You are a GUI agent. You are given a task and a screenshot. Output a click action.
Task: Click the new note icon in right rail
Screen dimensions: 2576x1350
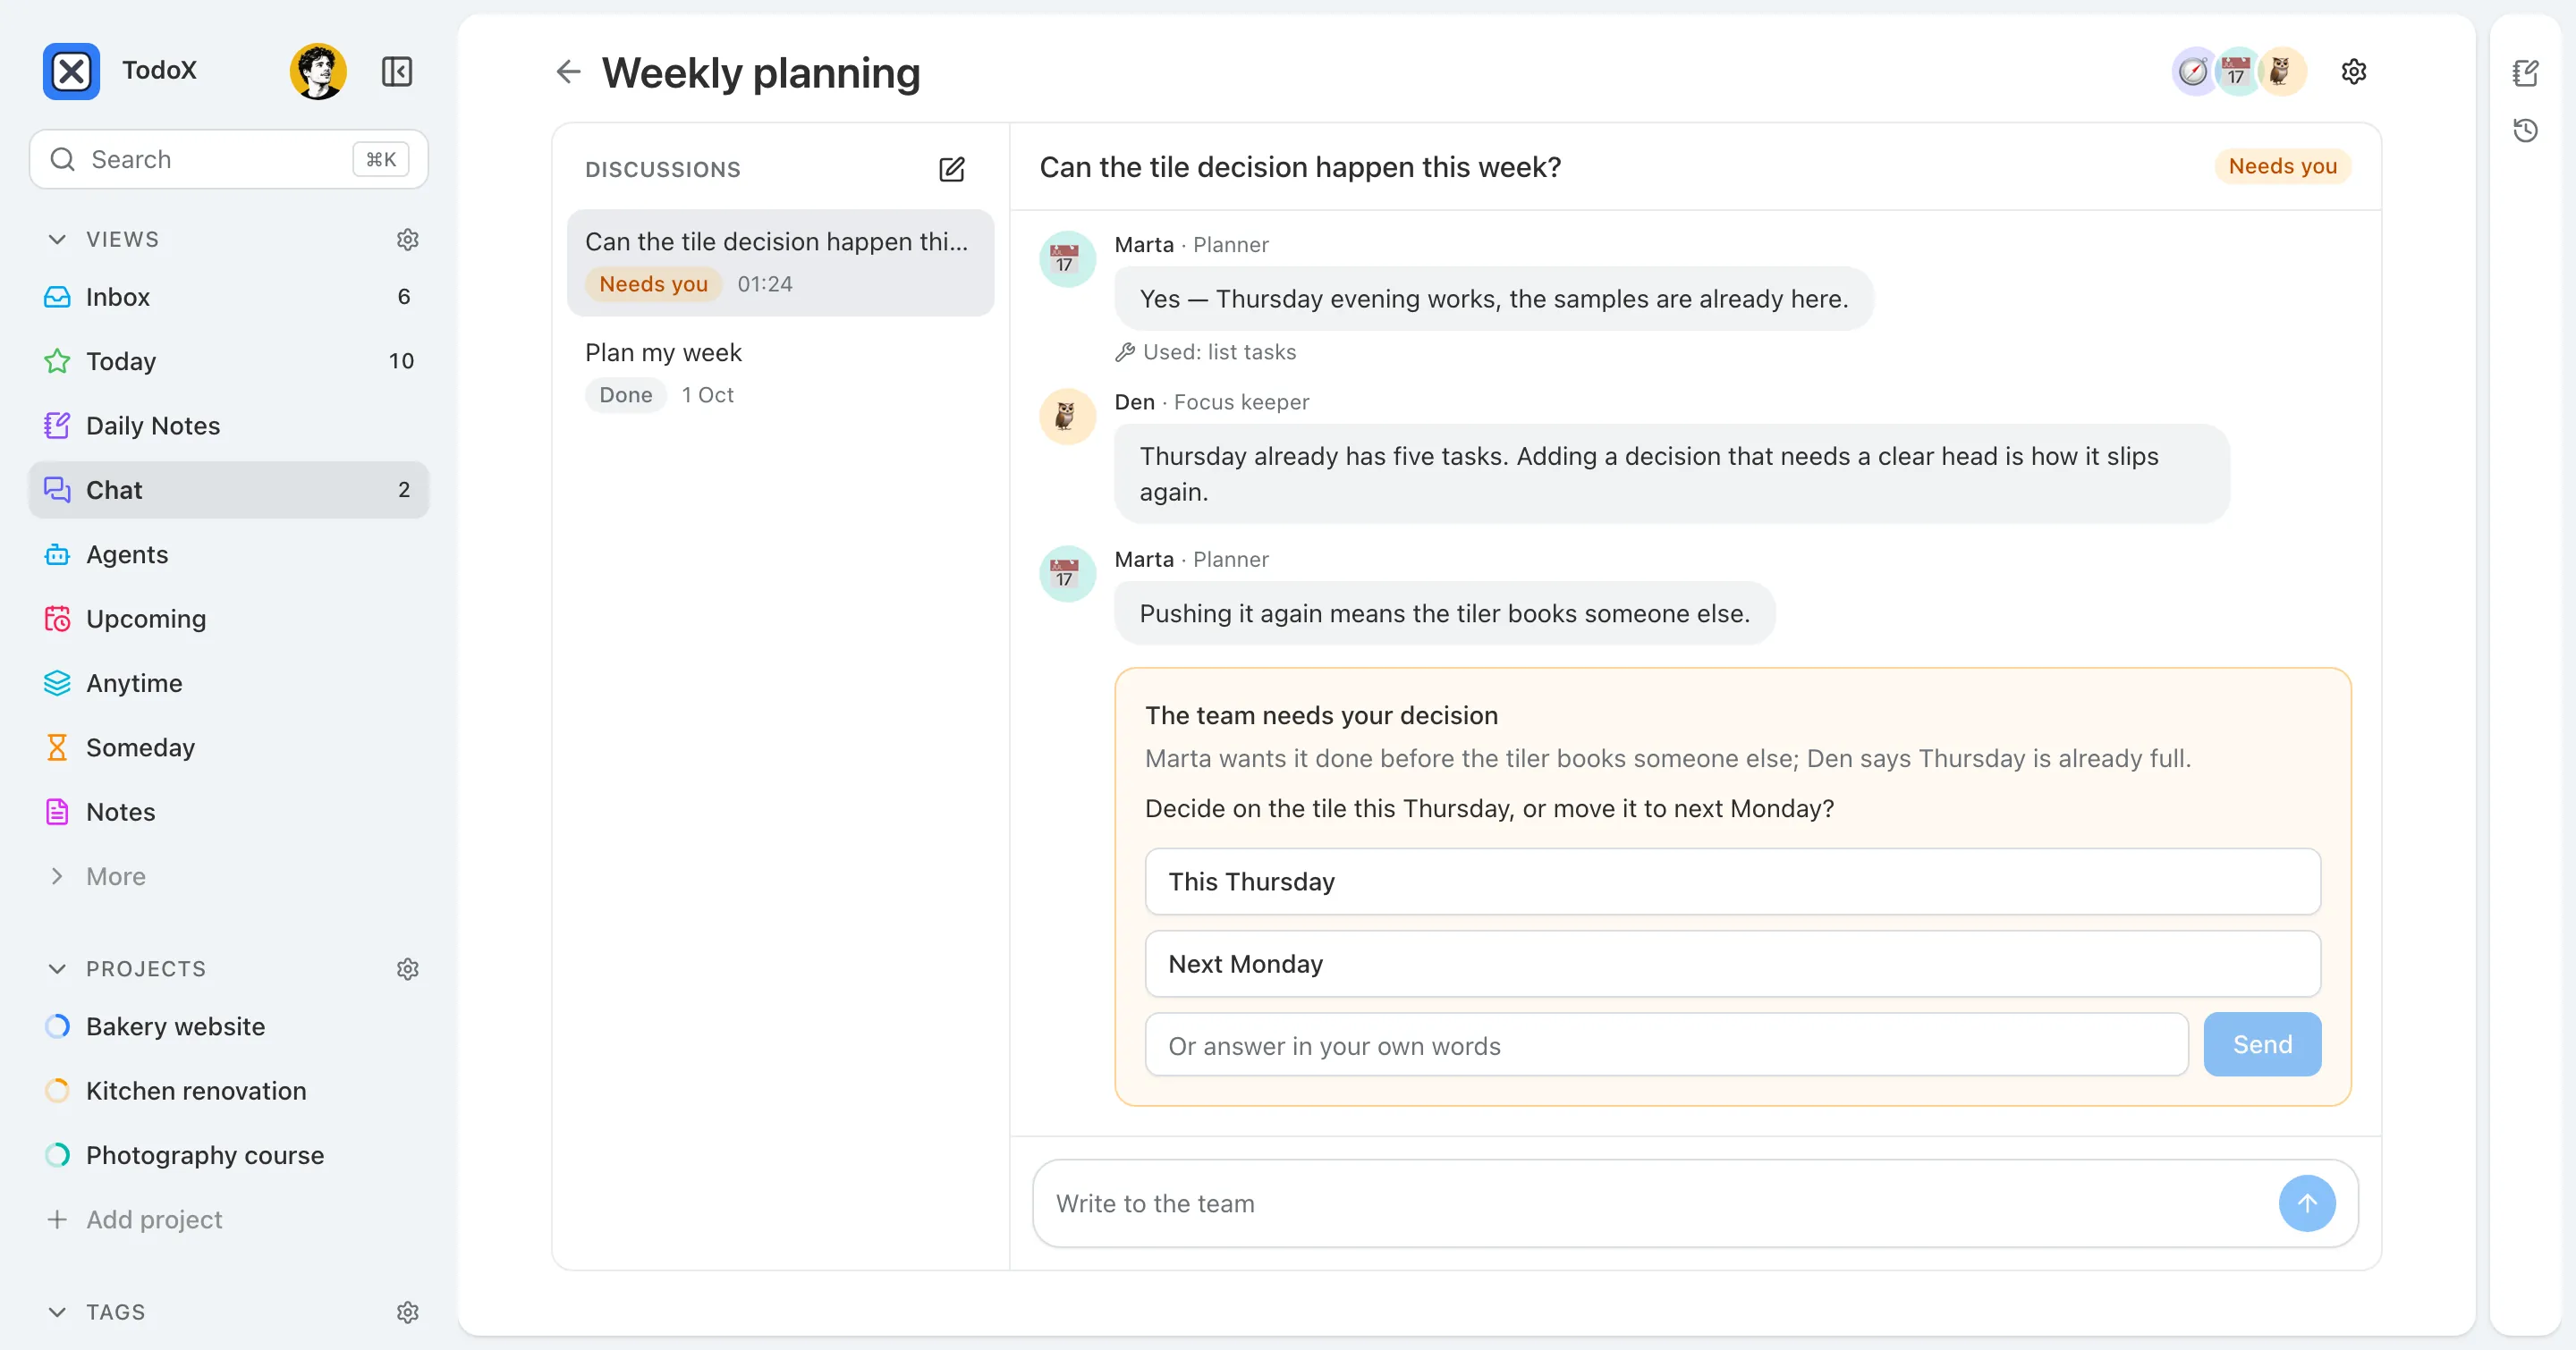(2525, 72)
